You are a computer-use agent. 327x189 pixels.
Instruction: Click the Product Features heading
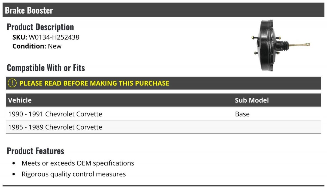coord(35,151)
